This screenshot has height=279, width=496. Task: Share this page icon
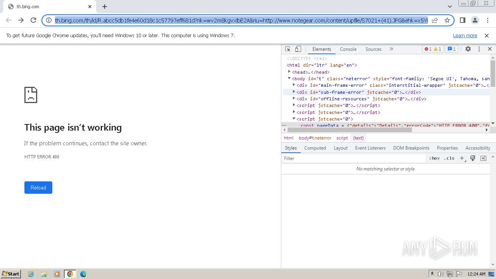coord(435,20)
